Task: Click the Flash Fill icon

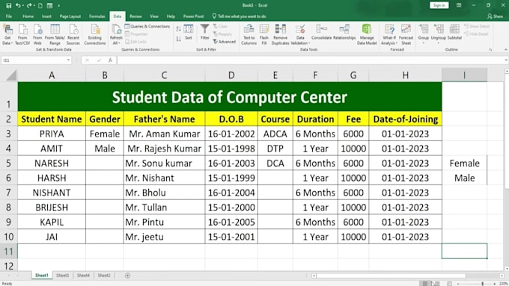Action: point(264,34)
